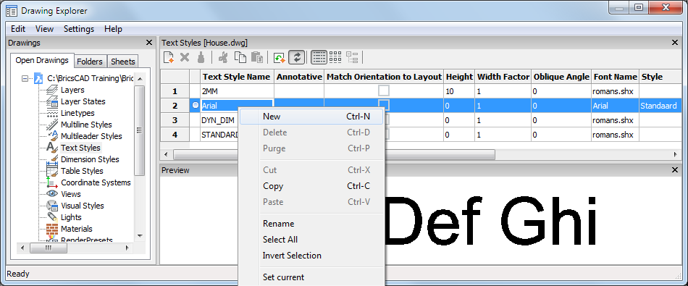Viewport: 688px width, 286px height.
Task: Click the Purge brush toolbar icon
Action: [201, 57]
